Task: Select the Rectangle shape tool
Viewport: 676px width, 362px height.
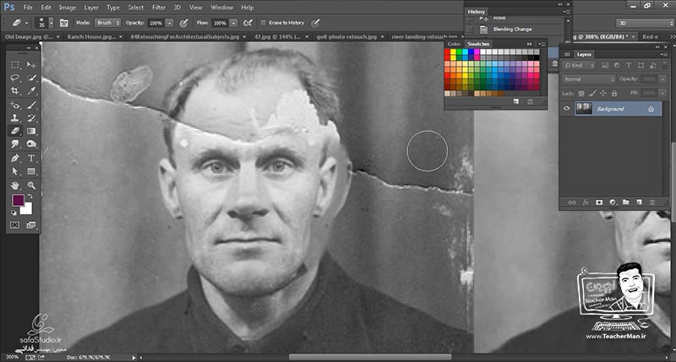Action: tap(31, 171)
